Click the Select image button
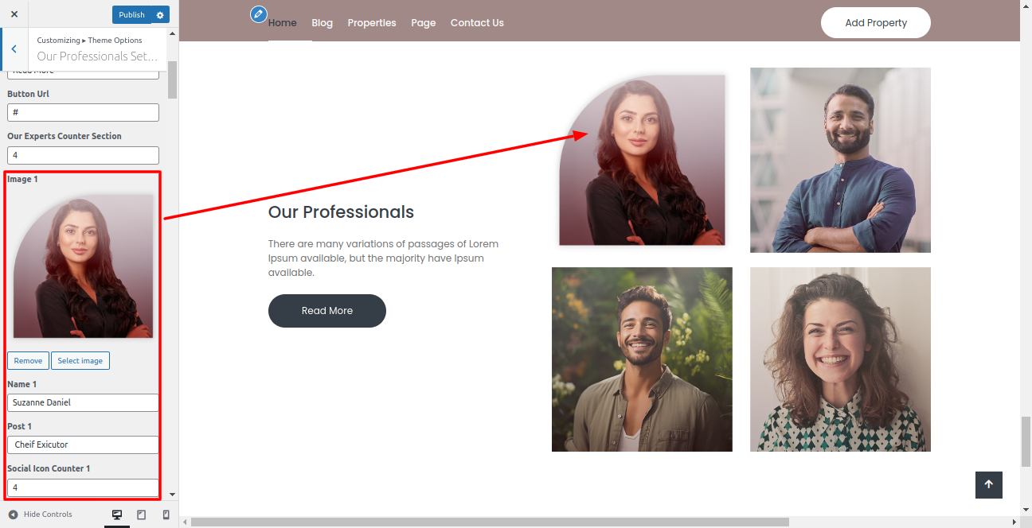Image resolution: width=1032 pixels, height=528 pixels. tap(80, 361)
